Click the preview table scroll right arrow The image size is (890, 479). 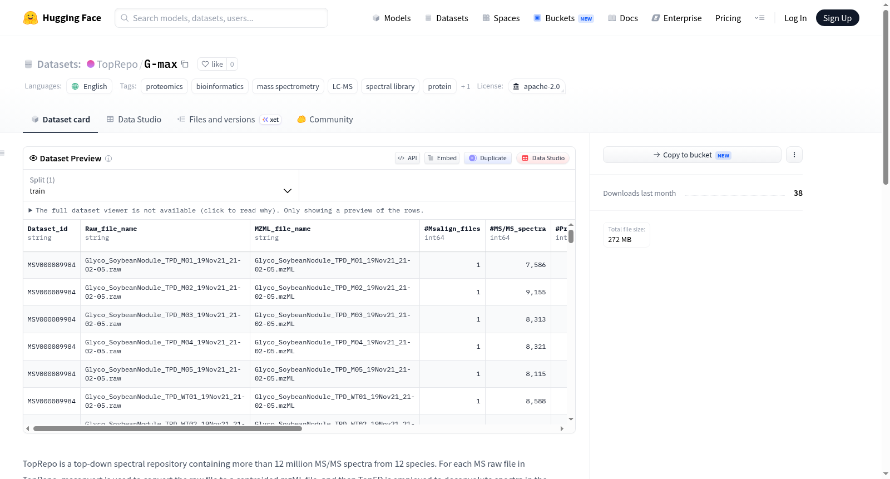pyautogui.click(x=562, y=429)
